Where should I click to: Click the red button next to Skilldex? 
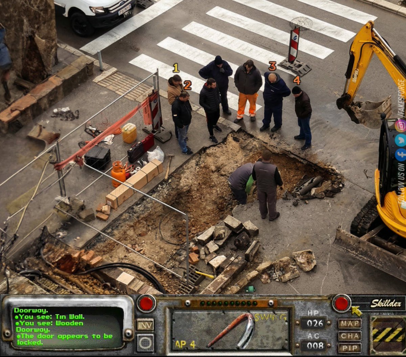click(x=341, y=303)
